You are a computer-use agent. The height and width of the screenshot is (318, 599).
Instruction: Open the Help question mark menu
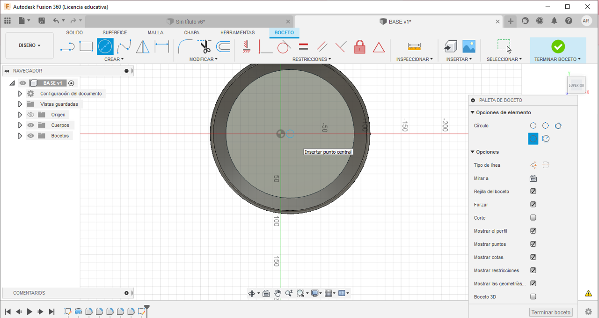[x=569, y=21]
